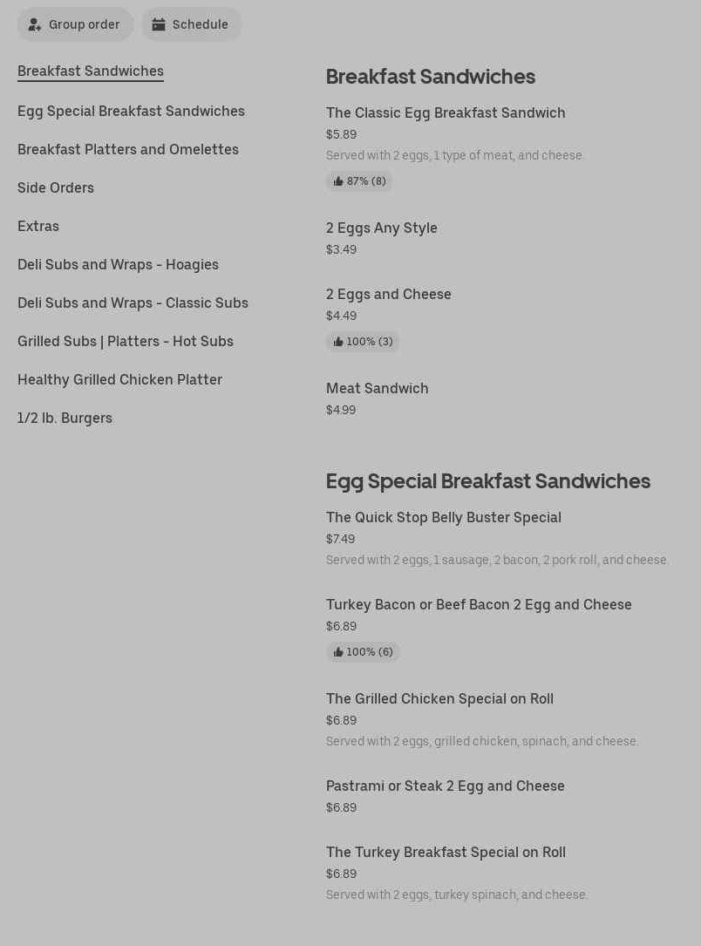Open The Classic Egg Breakfast Sandwich item
701x946 pixels.
pyautogui.click(x=446, y=112)
